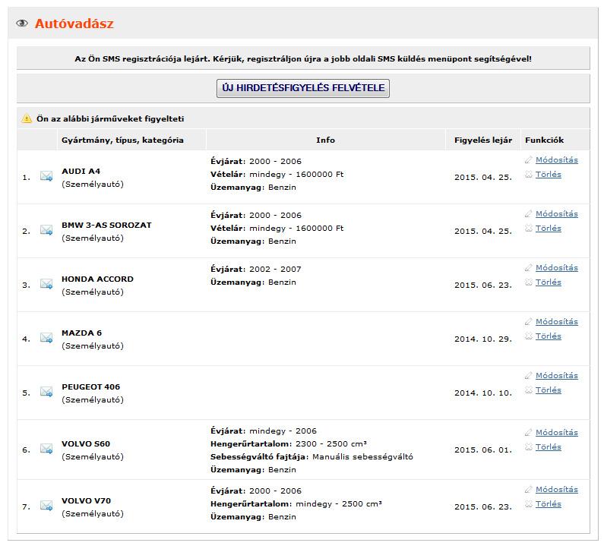Image resolution: width=604 pixels, height=549 pixels.
Task: Click the delete X icon for AUDI A4
Action: point(529,175)
